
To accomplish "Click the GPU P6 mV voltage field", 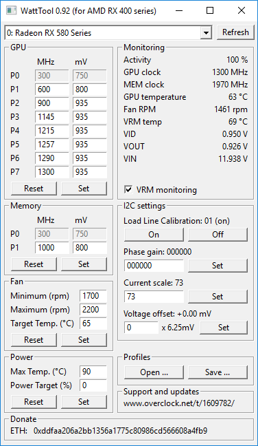I will click(90, 158).
